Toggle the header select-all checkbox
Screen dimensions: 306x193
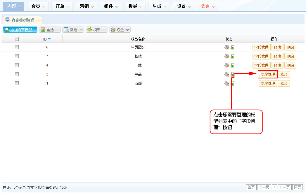[x=17, y=39]
